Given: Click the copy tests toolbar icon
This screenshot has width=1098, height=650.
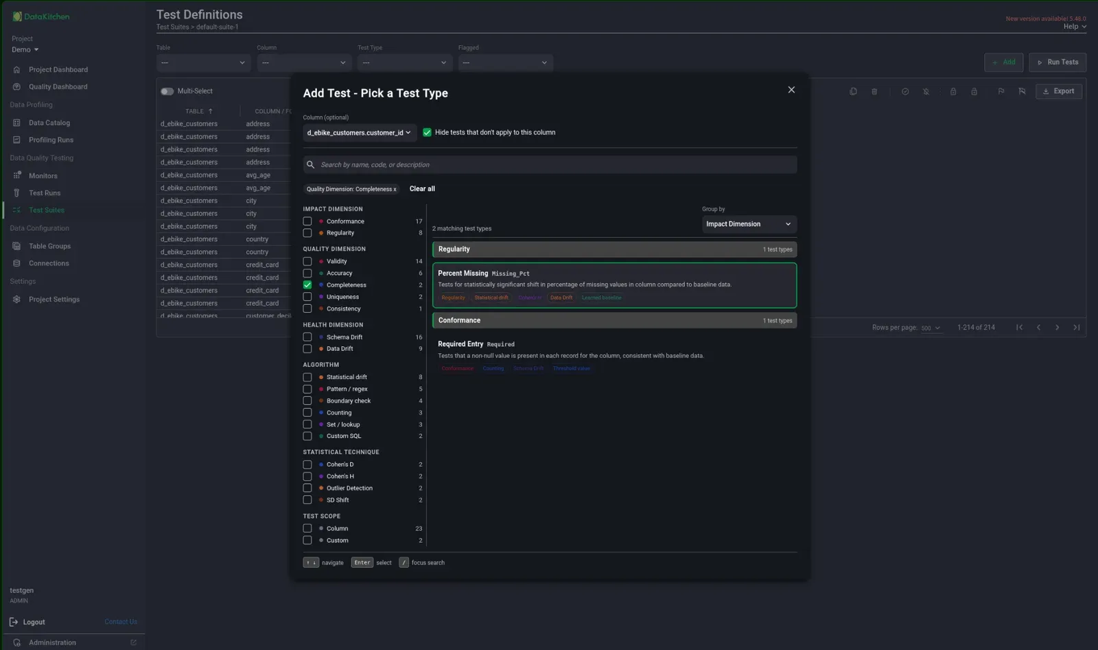Looking at the screenshot, I should (853, 91).
